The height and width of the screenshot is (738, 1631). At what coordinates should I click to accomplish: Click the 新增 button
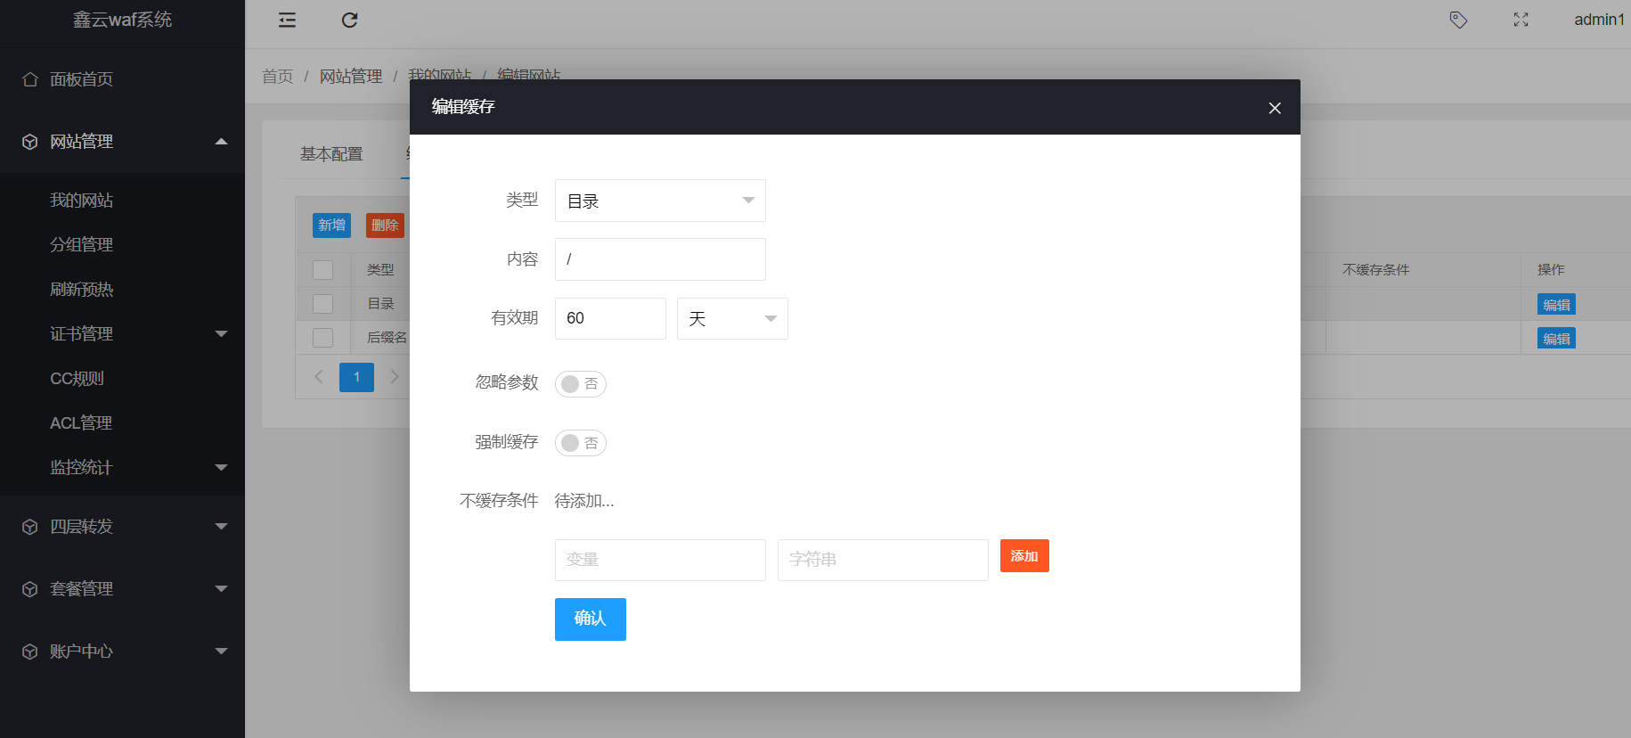point(331,225)
